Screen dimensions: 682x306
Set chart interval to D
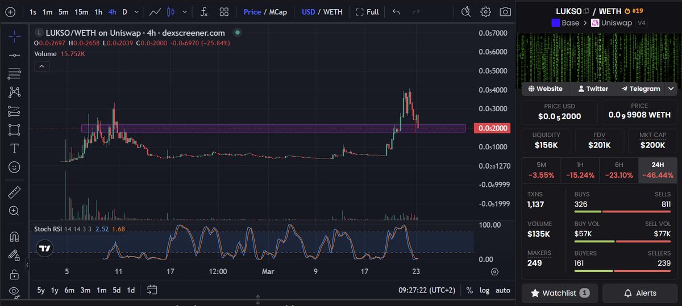[x=125, y=11]
